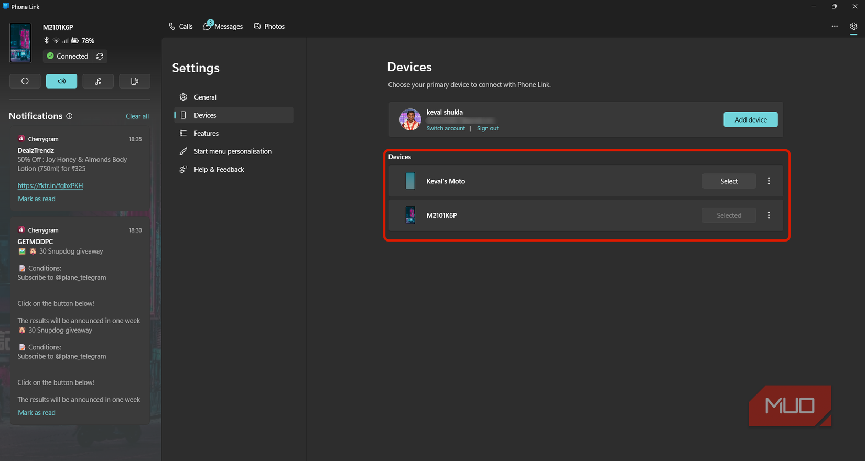The width and height of the screenshot is (865, 461).
Task: Click the phone wallpaper thumbnail
Action: (20, 43)
